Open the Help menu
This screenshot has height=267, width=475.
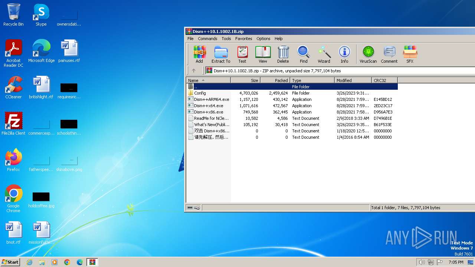point(279,39)
